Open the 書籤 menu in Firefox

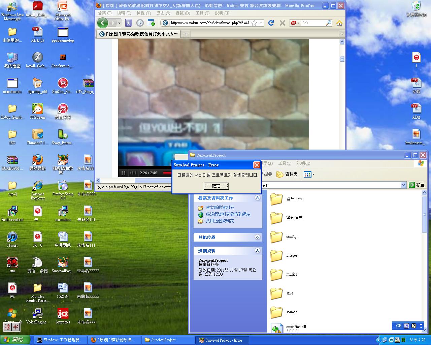[x=183, y=13]
